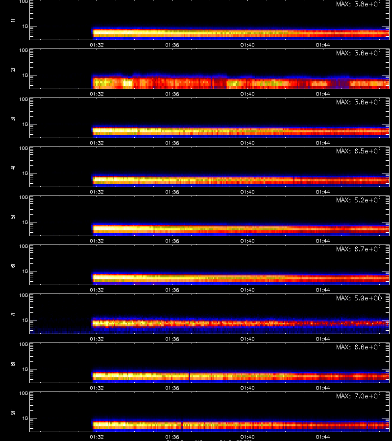
Task: Click the 01:36 tick label under panel 1F
Action: [x=172, y=45]
